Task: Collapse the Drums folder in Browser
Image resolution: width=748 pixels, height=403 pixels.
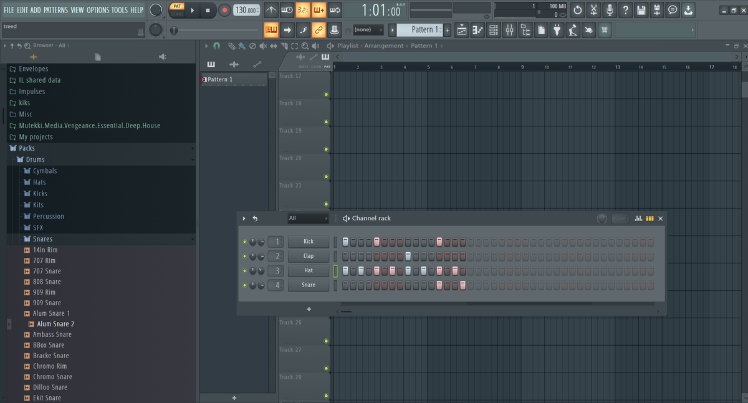Action: pyautogui.click(x=100, y=159)
